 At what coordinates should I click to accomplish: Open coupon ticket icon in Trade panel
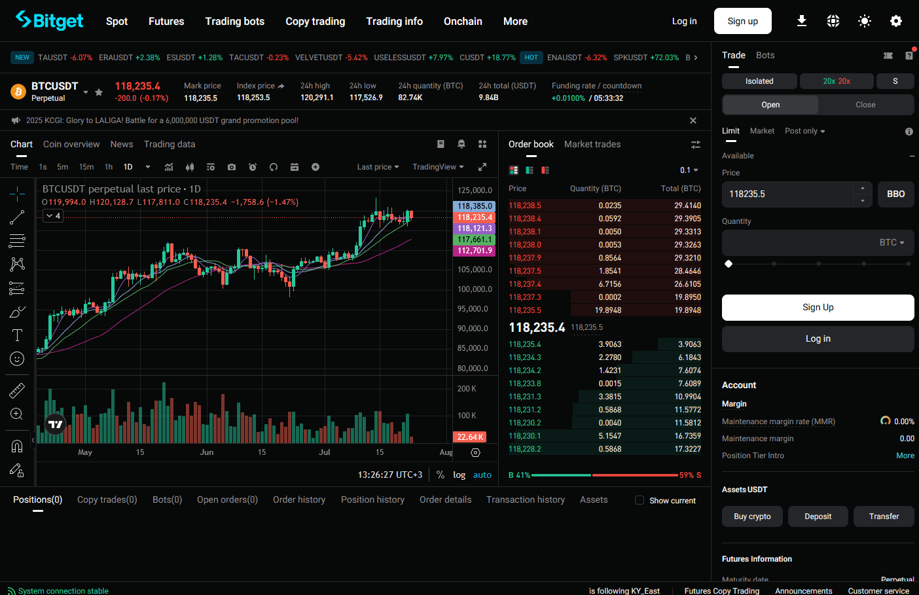[888, 56]
